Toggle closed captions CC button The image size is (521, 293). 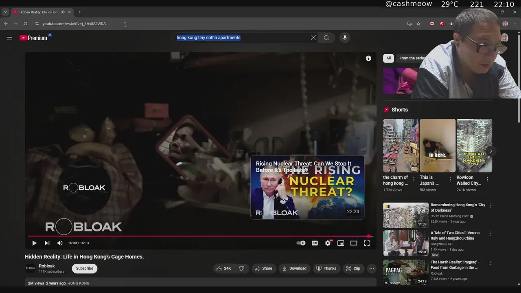(315, 243)
